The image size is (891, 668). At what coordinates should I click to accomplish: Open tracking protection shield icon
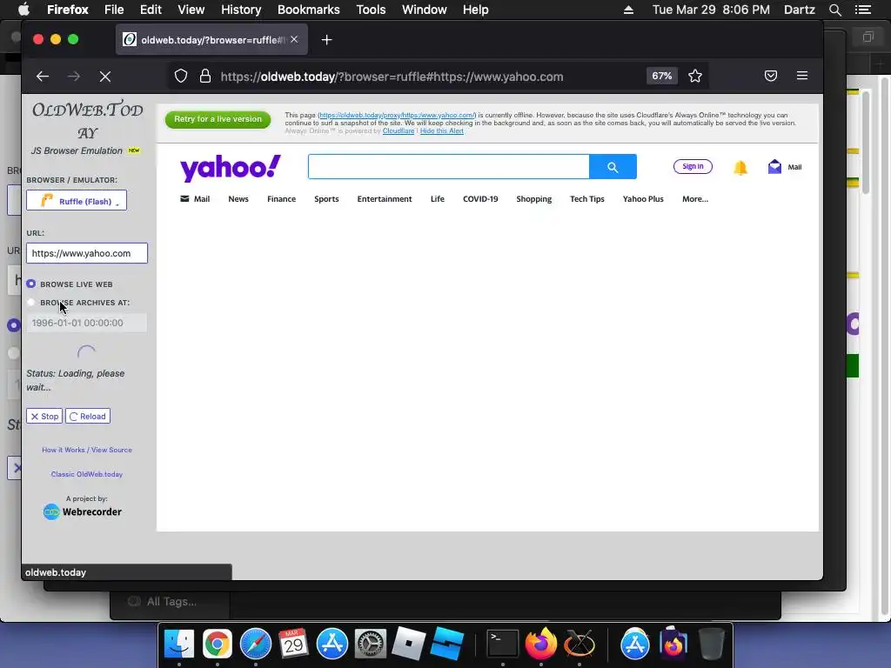click(x=181, y=77)
